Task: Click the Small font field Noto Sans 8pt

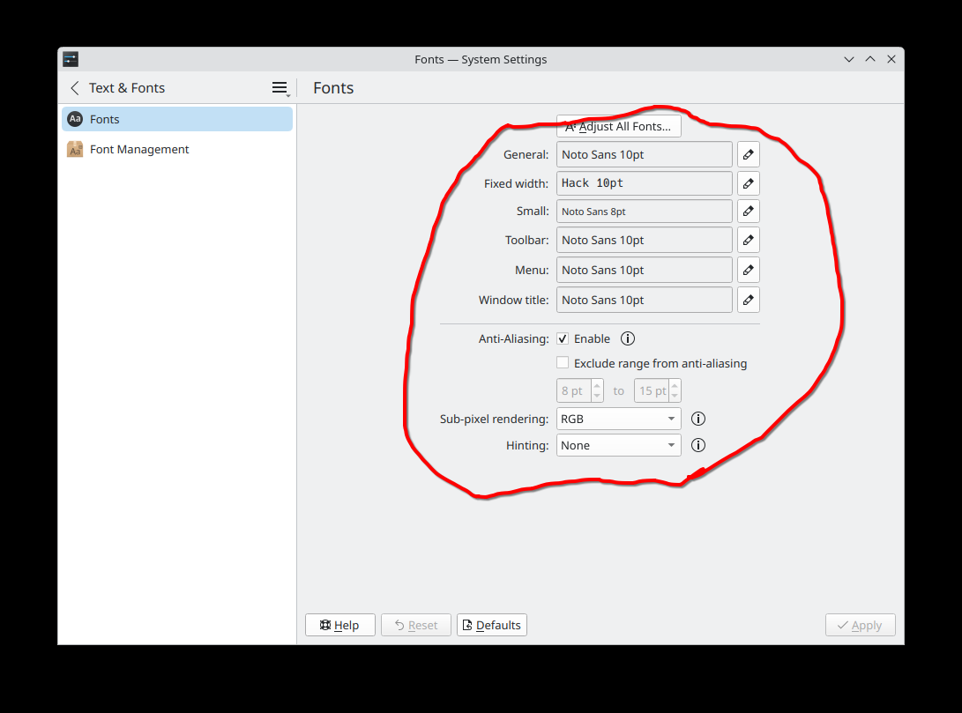Action: coord(645,211)
